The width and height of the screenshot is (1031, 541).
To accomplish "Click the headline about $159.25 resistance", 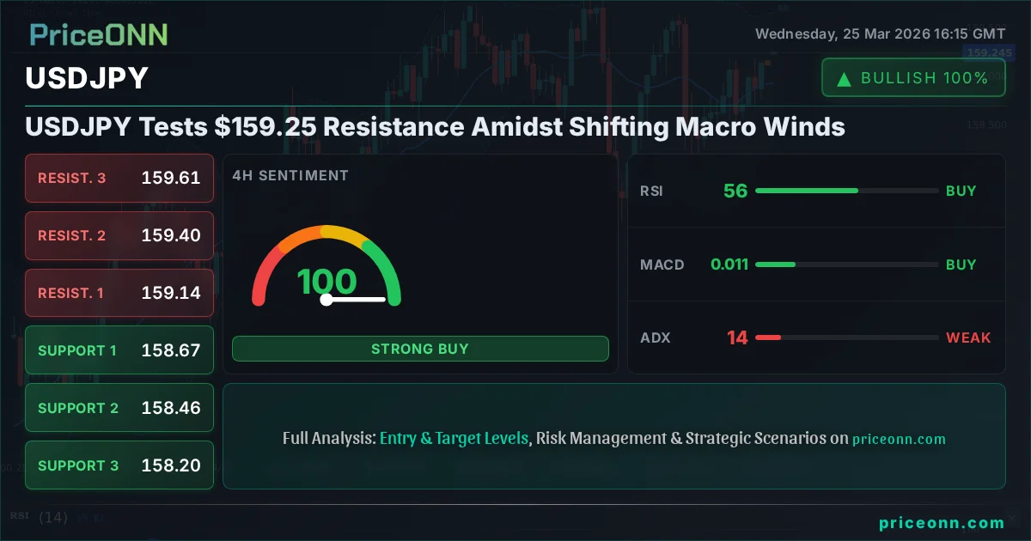I will (x=435, y=127).
